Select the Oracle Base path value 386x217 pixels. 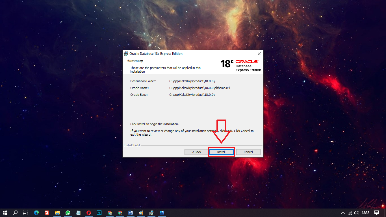pyautogui.click(x=192, y=95)
